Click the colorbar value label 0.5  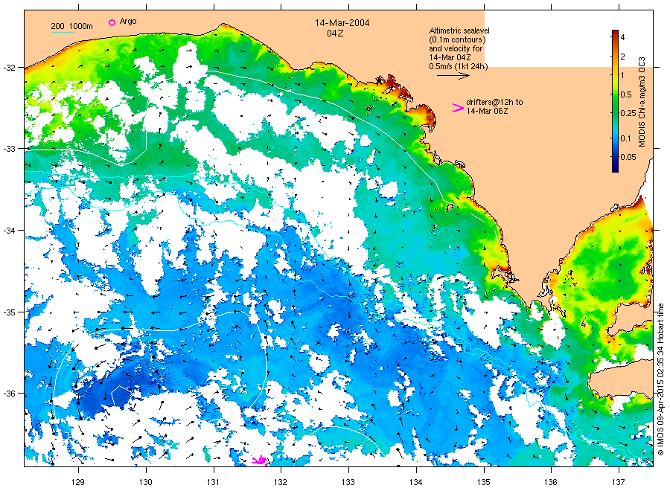point(626,94)
